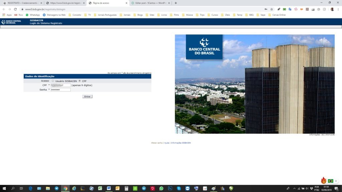Click the address bar URL
Viewport: 342px width, 192px height.
(x=45, y=9)
